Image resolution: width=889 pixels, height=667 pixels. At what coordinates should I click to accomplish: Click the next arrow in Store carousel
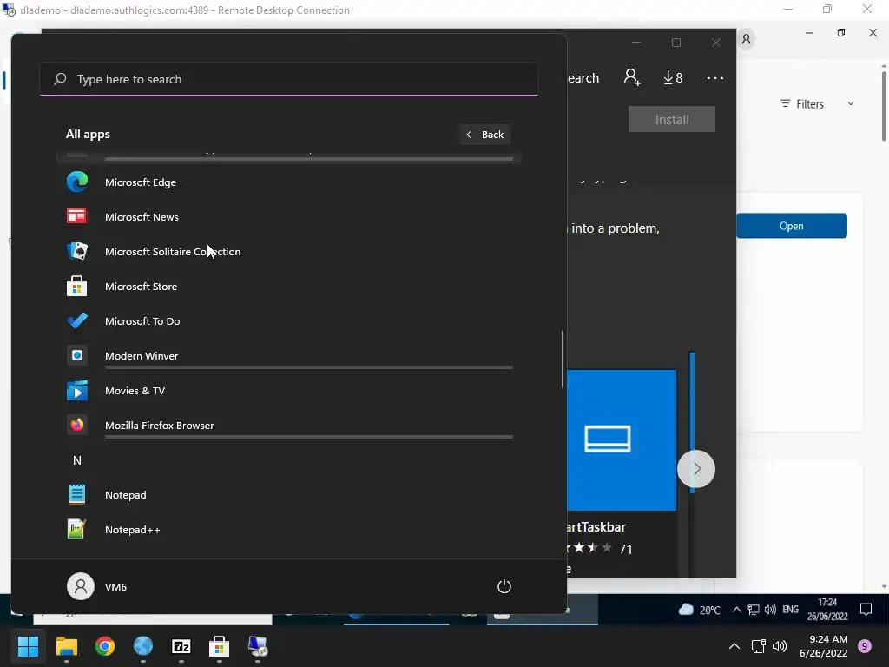pyautogui.click(x=696, y=468)
